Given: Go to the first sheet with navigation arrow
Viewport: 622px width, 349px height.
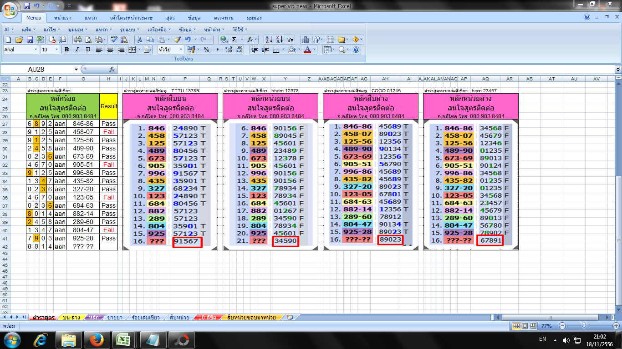Looking at the screenshot, I should tap(5, 317).
